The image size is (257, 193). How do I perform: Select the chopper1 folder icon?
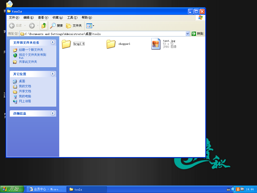[111, 44]
